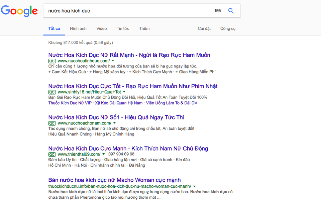Click the QC ad badge for nuochoatinhduc.com

click(x=52, y=61)
